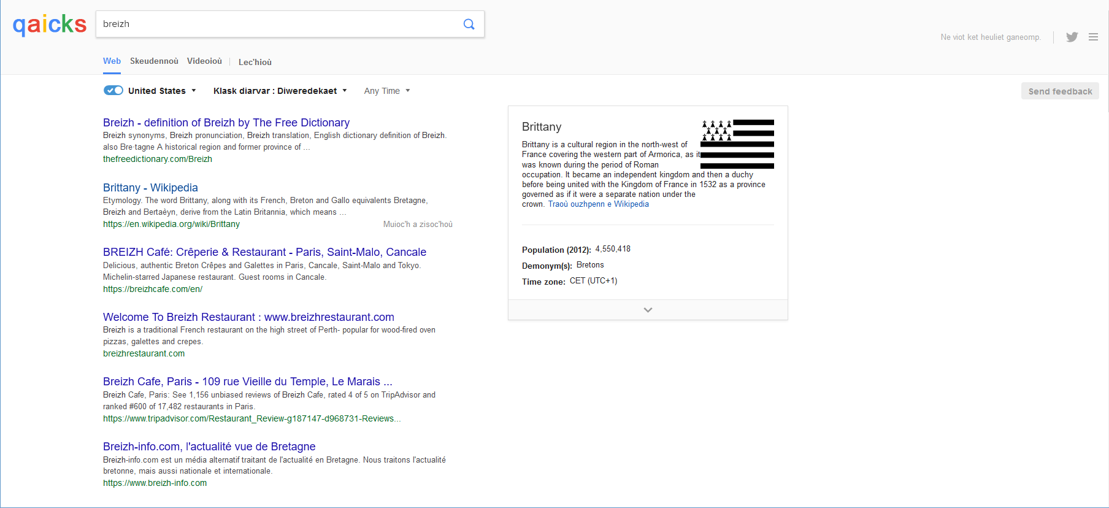1109x508 pixels.
Task: Click the Brittany flag thumbnail
Action: pyautogui.click(x=737, y=144)
